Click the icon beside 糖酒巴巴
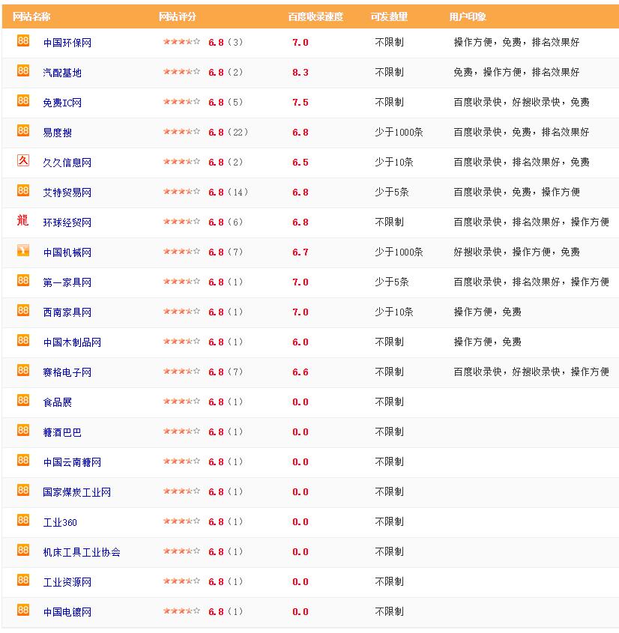 (23, 430)
